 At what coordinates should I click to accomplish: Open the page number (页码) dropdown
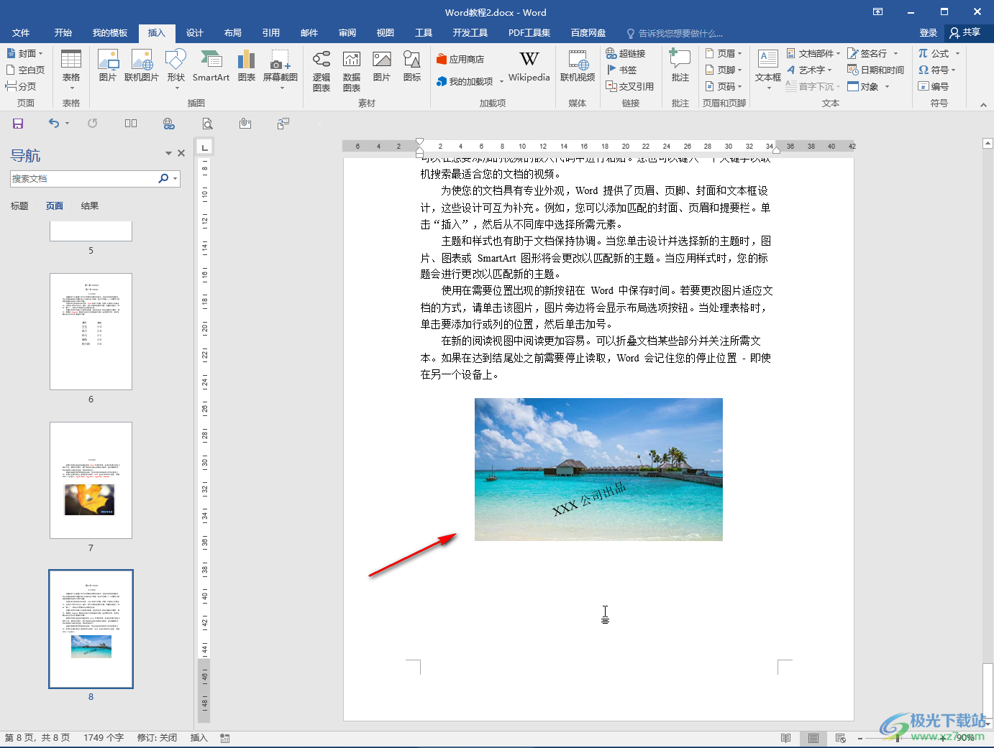[x=724, y=86]
